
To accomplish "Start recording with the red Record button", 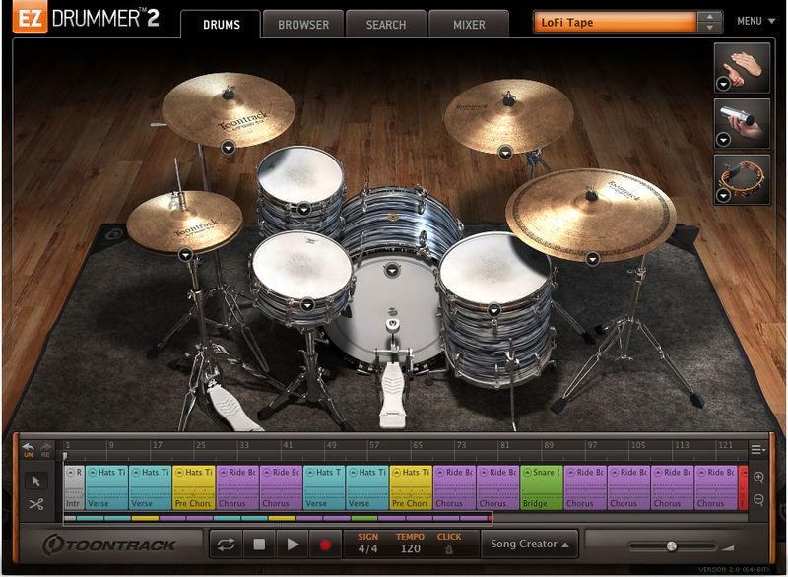I will coord(325,545).
